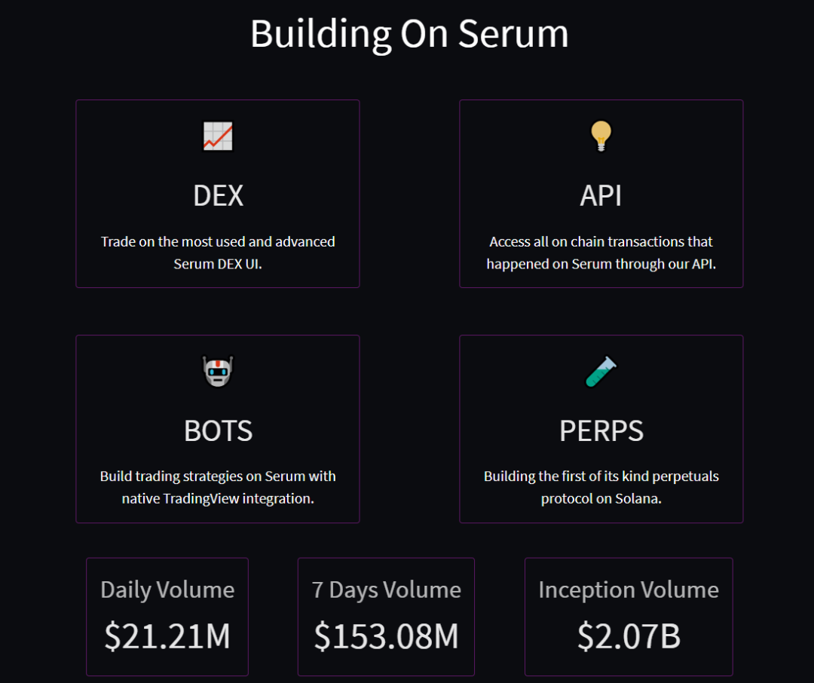814x683 pixels.
Task: Click the 7 Days Volume label
Action: point(386,590)
